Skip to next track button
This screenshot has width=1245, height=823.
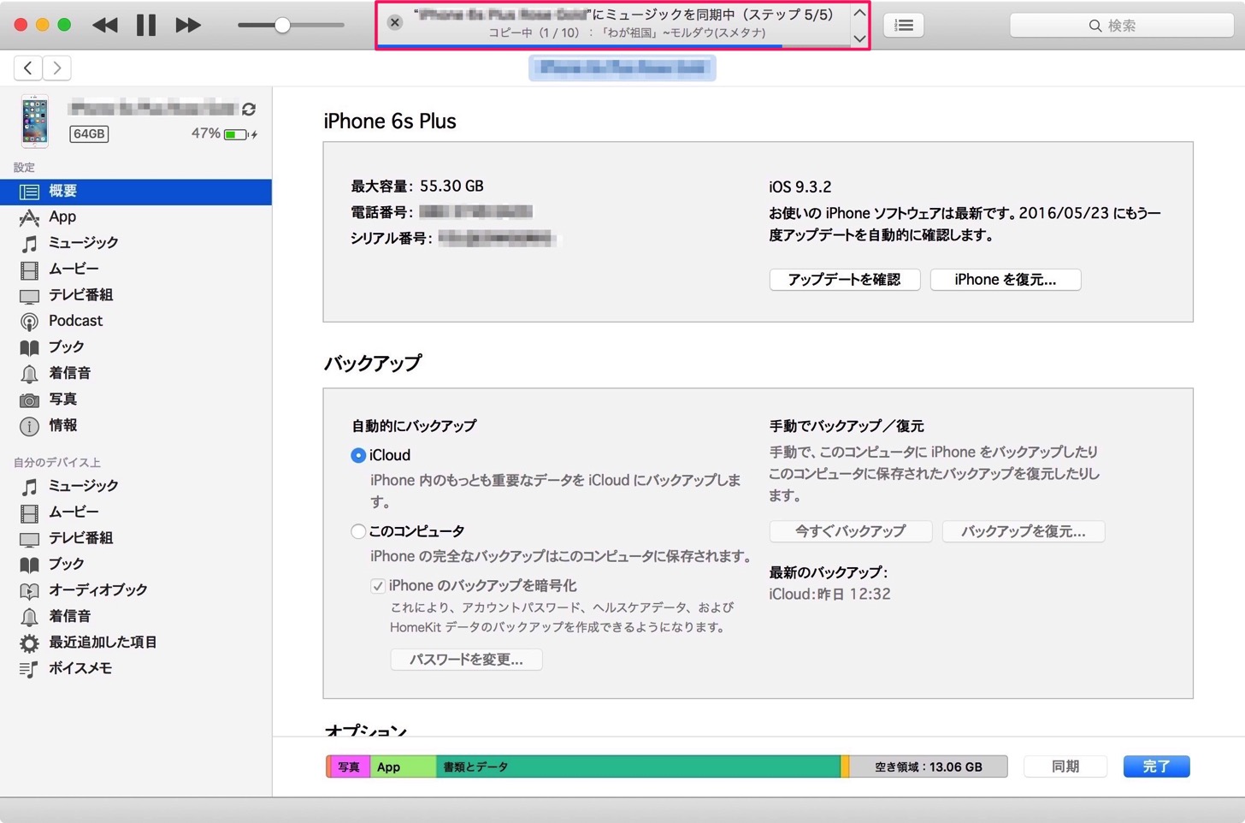pyautogui.click(x=188, y=26)
